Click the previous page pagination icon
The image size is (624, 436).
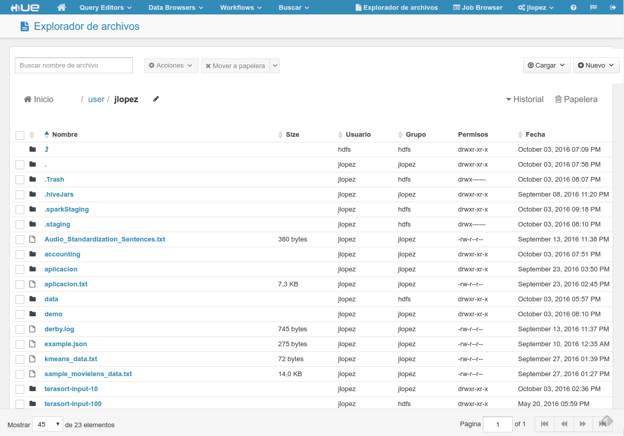pos(564,424)
